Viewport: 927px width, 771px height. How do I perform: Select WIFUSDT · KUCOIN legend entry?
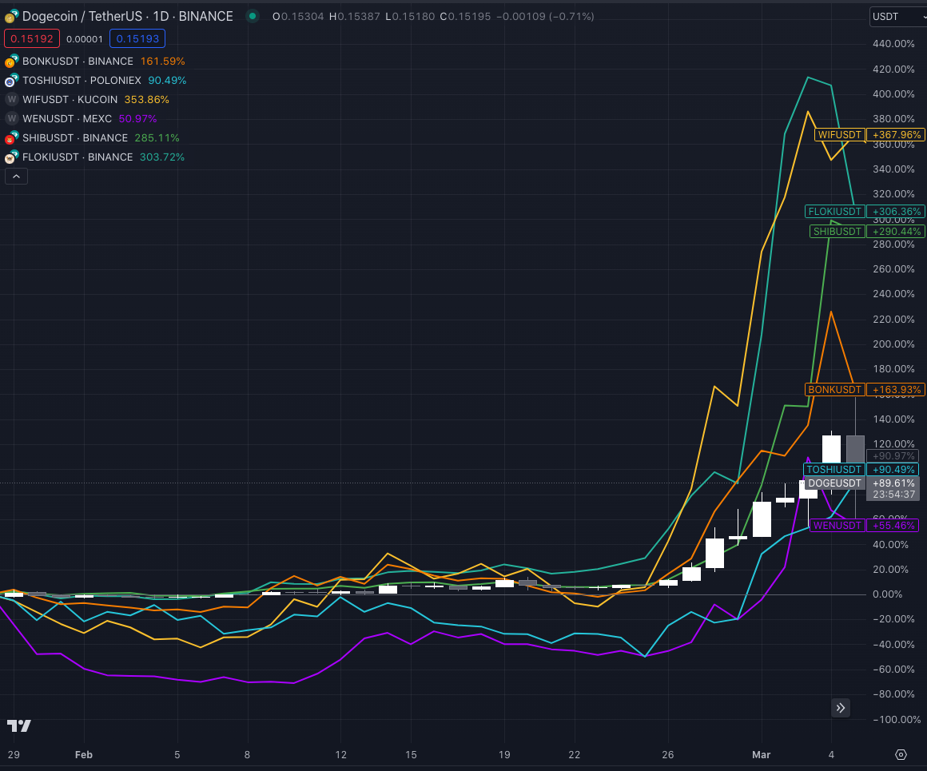pos(70,99)
